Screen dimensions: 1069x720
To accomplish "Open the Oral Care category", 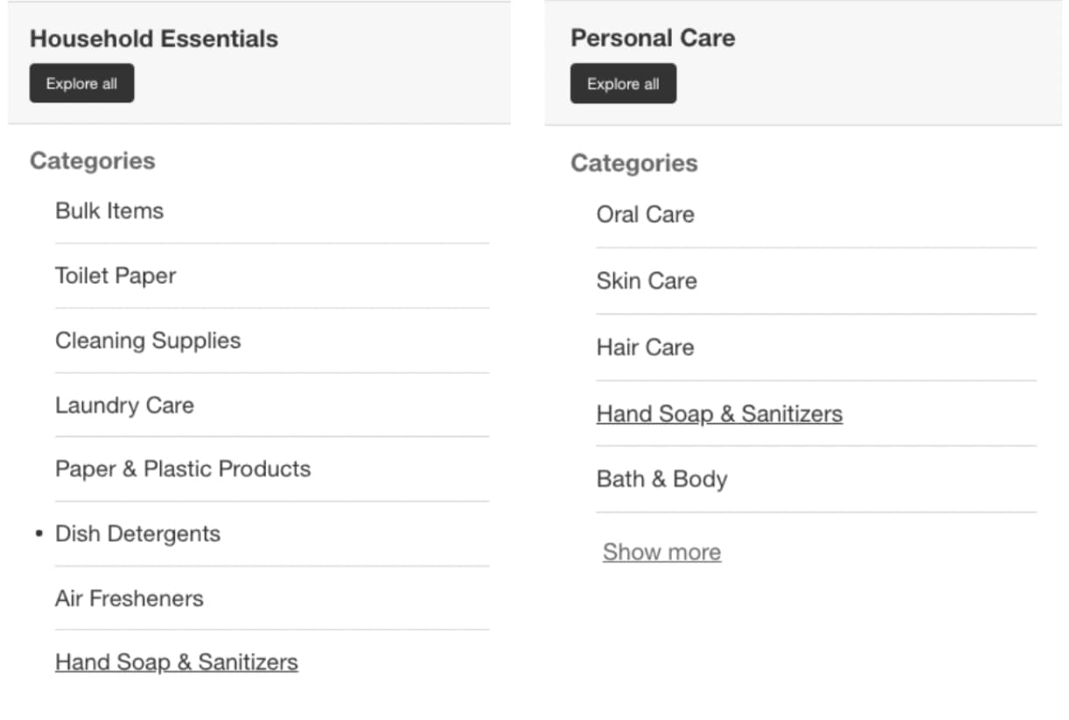I will tap(645, 214).
